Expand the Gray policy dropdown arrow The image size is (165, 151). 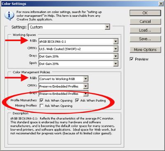coord(86,94)
